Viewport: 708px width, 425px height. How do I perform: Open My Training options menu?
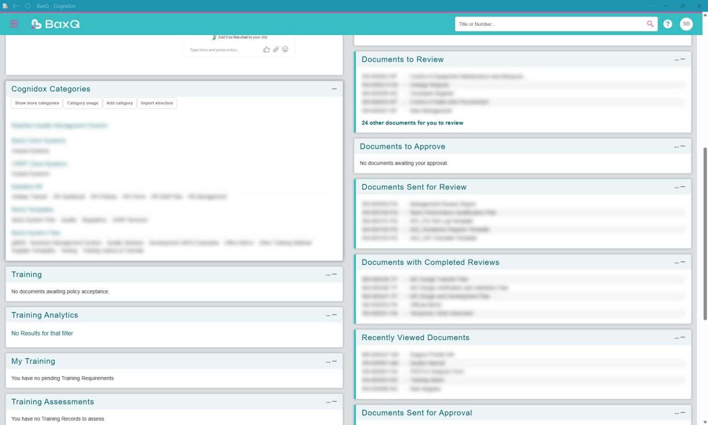[328, 362]
